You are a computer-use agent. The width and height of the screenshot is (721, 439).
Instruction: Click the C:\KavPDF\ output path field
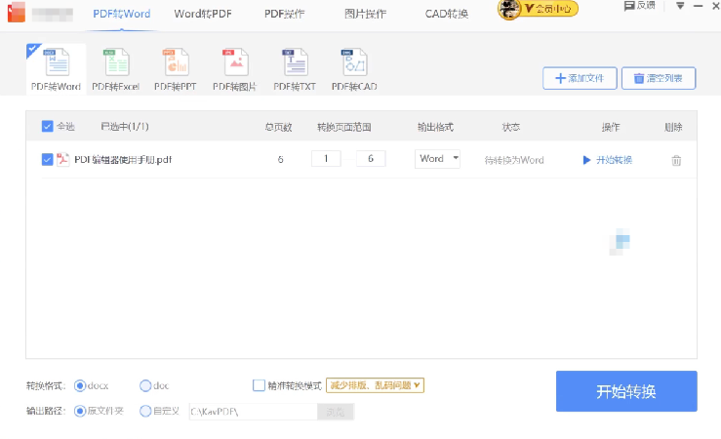pos(254,412)
